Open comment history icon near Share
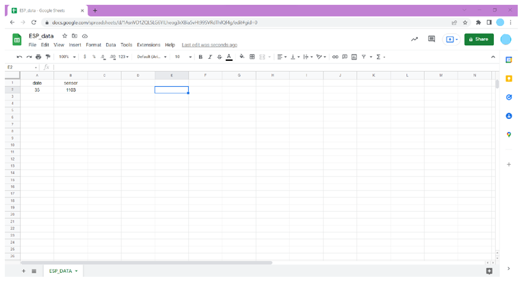Viewport: 526px width, 285px height. 432,40
